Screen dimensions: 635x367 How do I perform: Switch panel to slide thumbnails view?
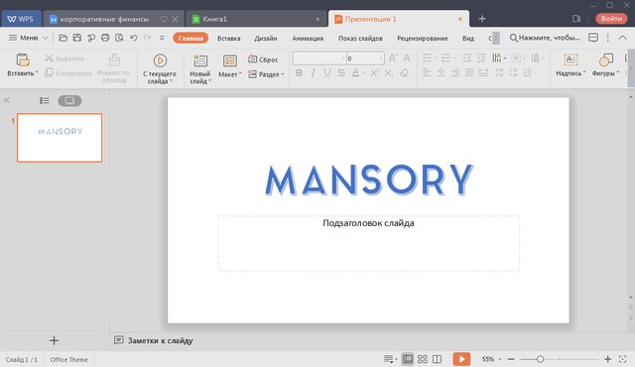coord(69,100)
